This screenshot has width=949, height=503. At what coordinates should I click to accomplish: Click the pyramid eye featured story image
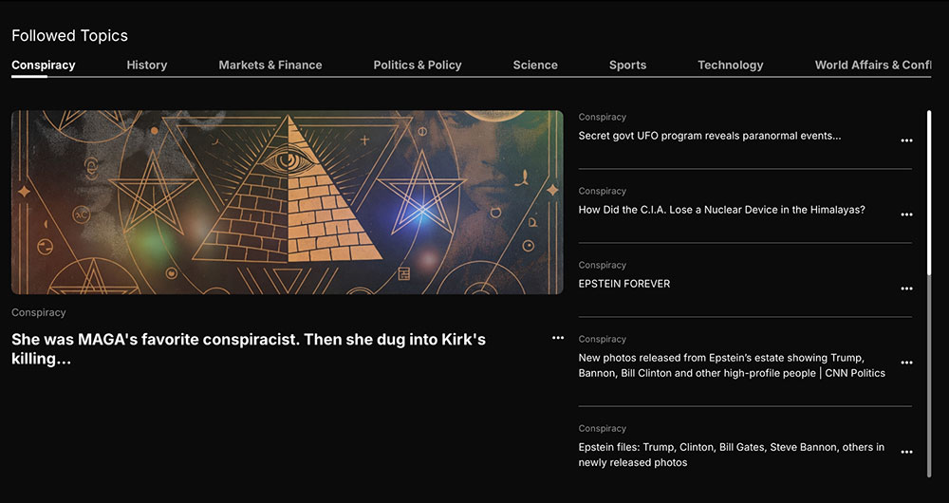288,202
